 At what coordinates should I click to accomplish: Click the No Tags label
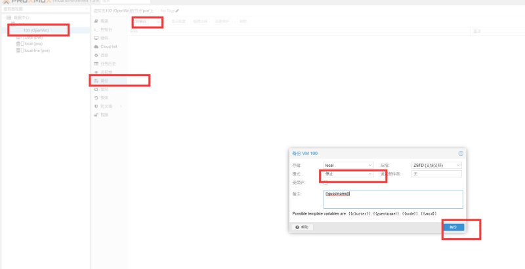(167, 11)
